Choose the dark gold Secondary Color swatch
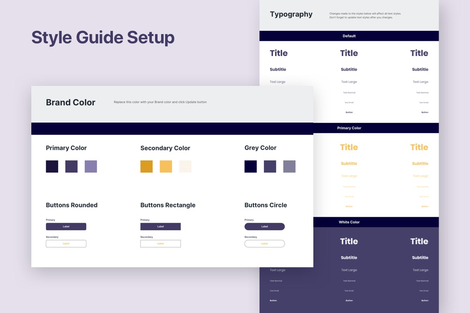470x313 pixels. [x=146, y=167]
